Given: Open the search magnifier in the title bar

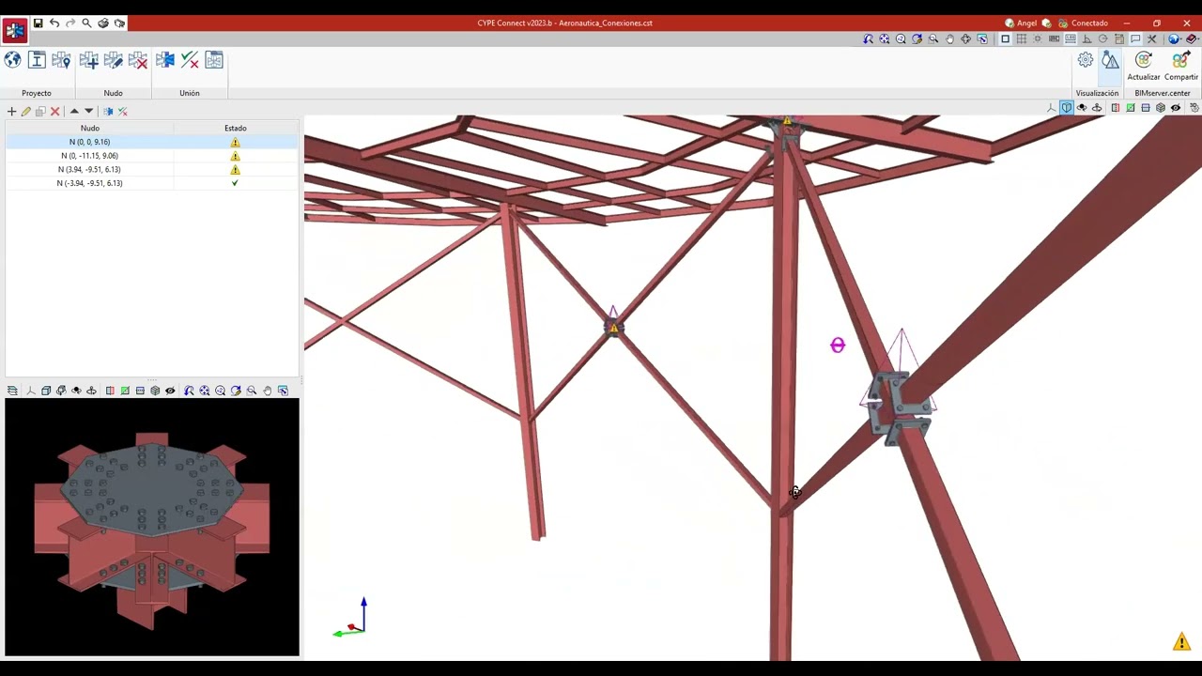Looking at the screenshot, I should [x=86, y=23].
